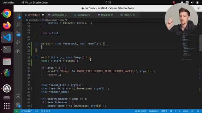
Task: Change indentation Spaces: 4 setting
Action: click(154, 111)
